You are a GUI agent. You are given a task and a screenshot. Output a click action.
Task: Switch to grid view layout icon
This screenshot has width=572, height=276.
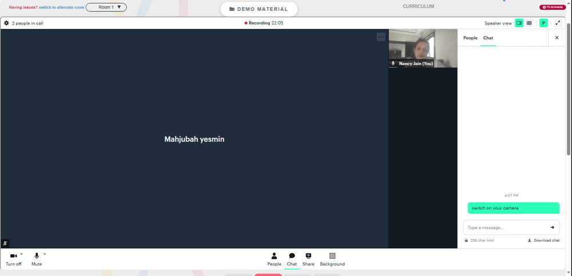[529, 23]
